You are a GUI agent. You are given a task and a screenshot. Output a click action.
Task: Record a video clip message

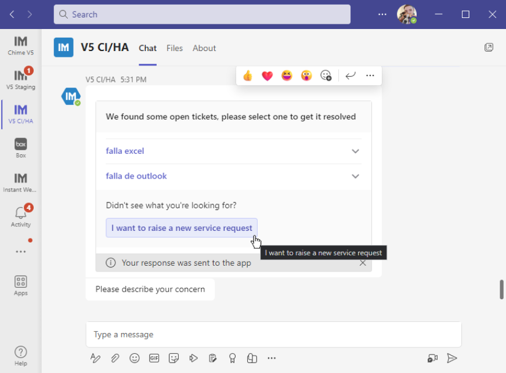432,358
